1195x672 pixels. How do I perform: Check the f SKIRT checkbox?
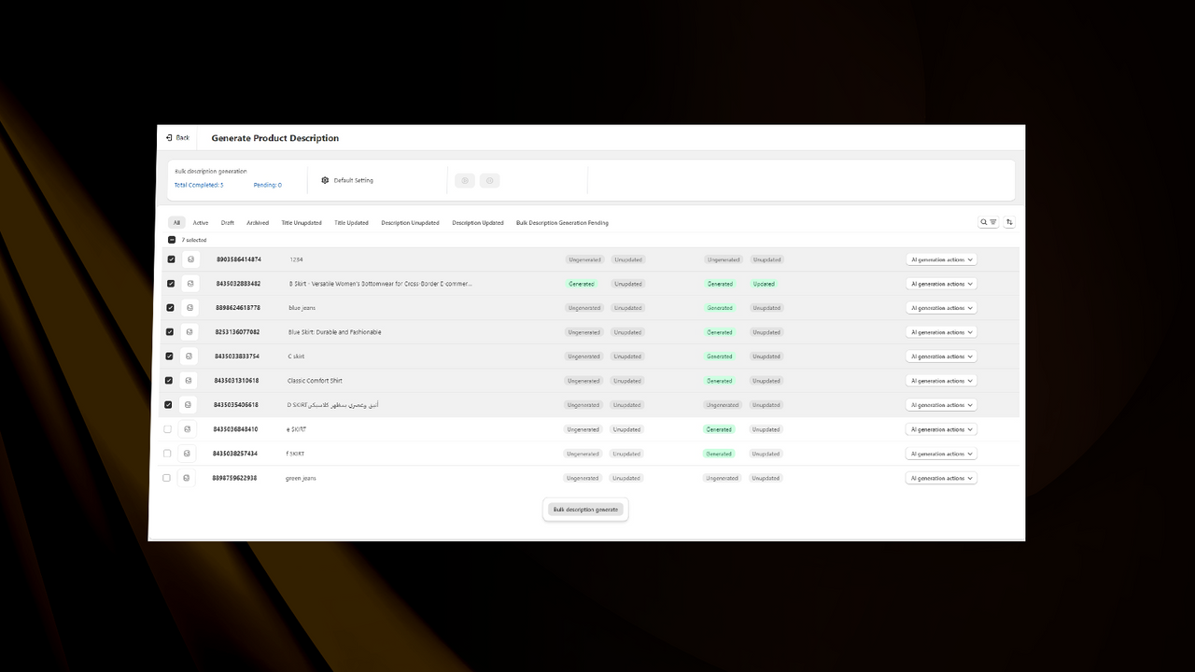168,454
